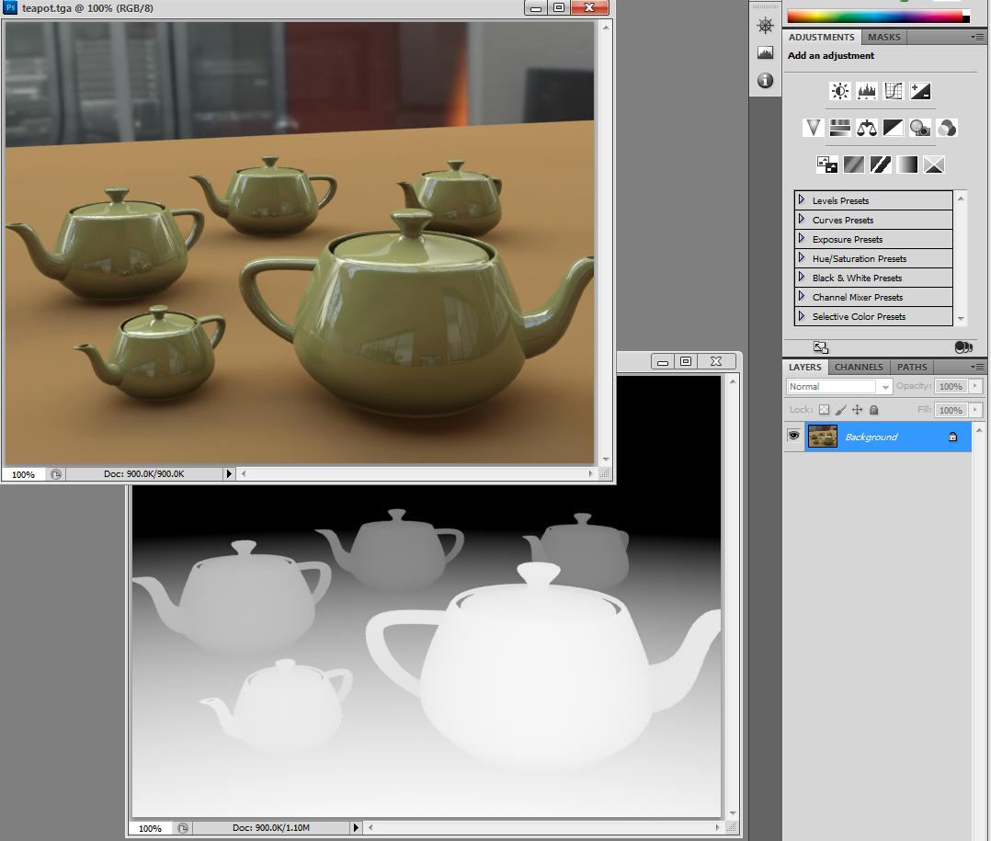Image resolution: width=991 pixels, height=841 pixels.
Task: Add a Levels adjustment layer
Action: click(x=867, y=92)
